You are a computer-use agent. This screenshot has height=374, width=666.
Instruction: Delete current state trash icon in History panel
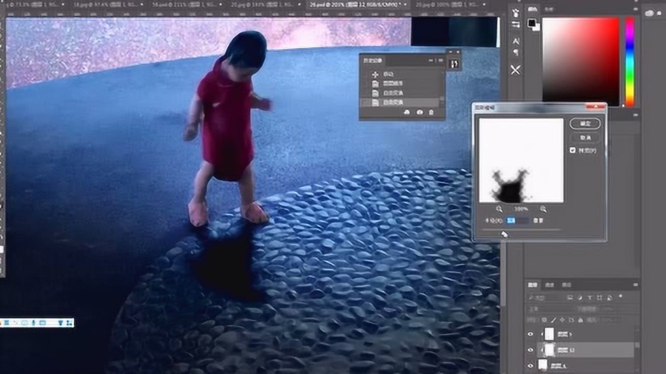(431, 112)
